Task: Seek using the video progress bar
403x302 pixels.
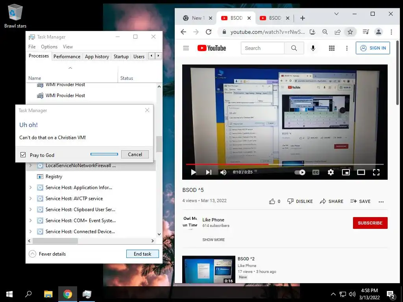Action: click(285, 164)
